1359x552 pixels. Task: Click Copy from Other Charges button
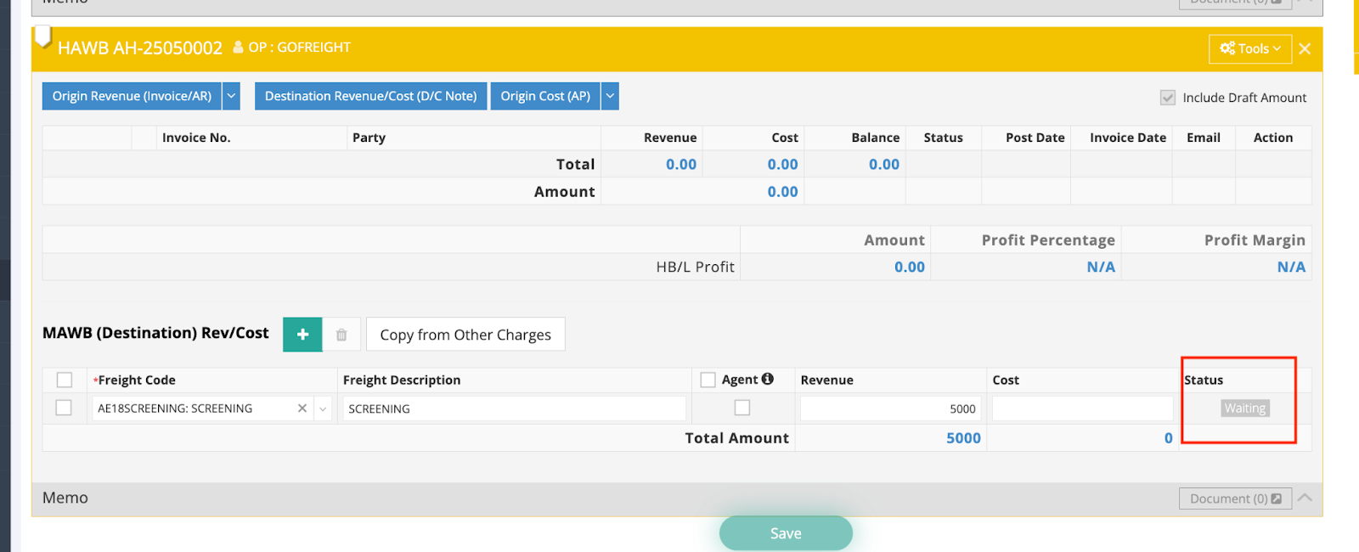click(x=465, y=335)
